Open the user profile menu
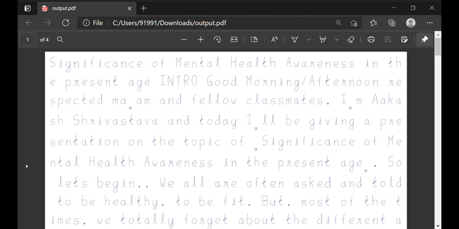 pos(411,23)
